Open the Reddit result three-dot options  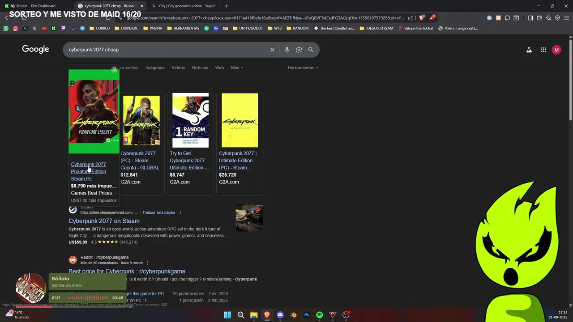(x=148, y=263)
